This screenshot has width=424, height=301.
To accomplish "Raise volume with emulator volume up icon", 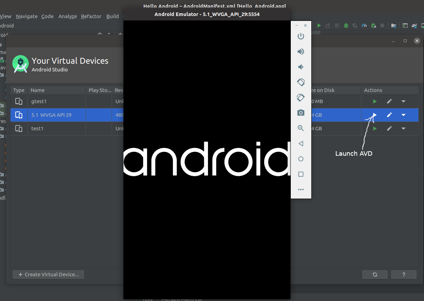I will coord(301,52).
